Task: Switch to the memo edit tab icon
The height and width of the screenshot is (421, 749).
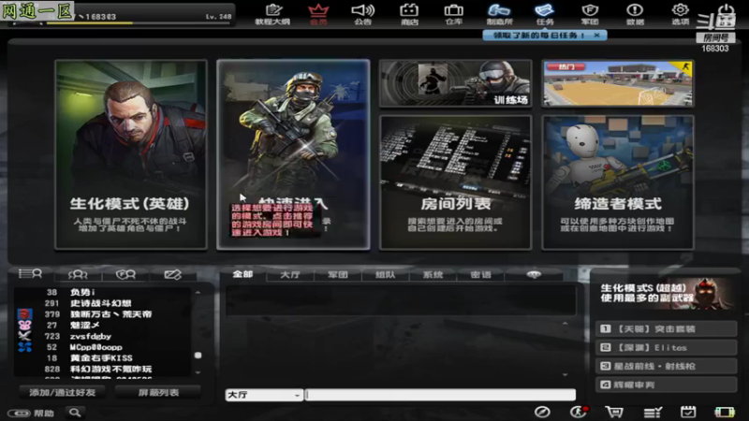Action: (173, 274)
